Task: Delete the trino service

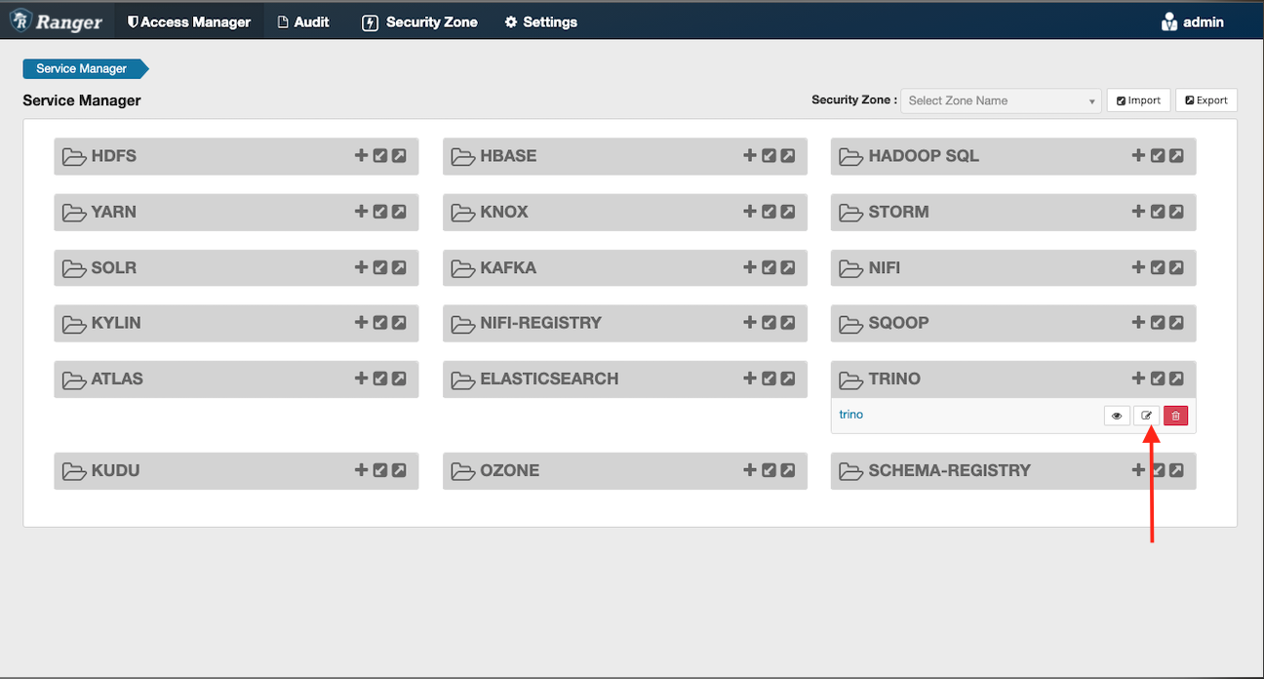Action: click(1176, 416)
